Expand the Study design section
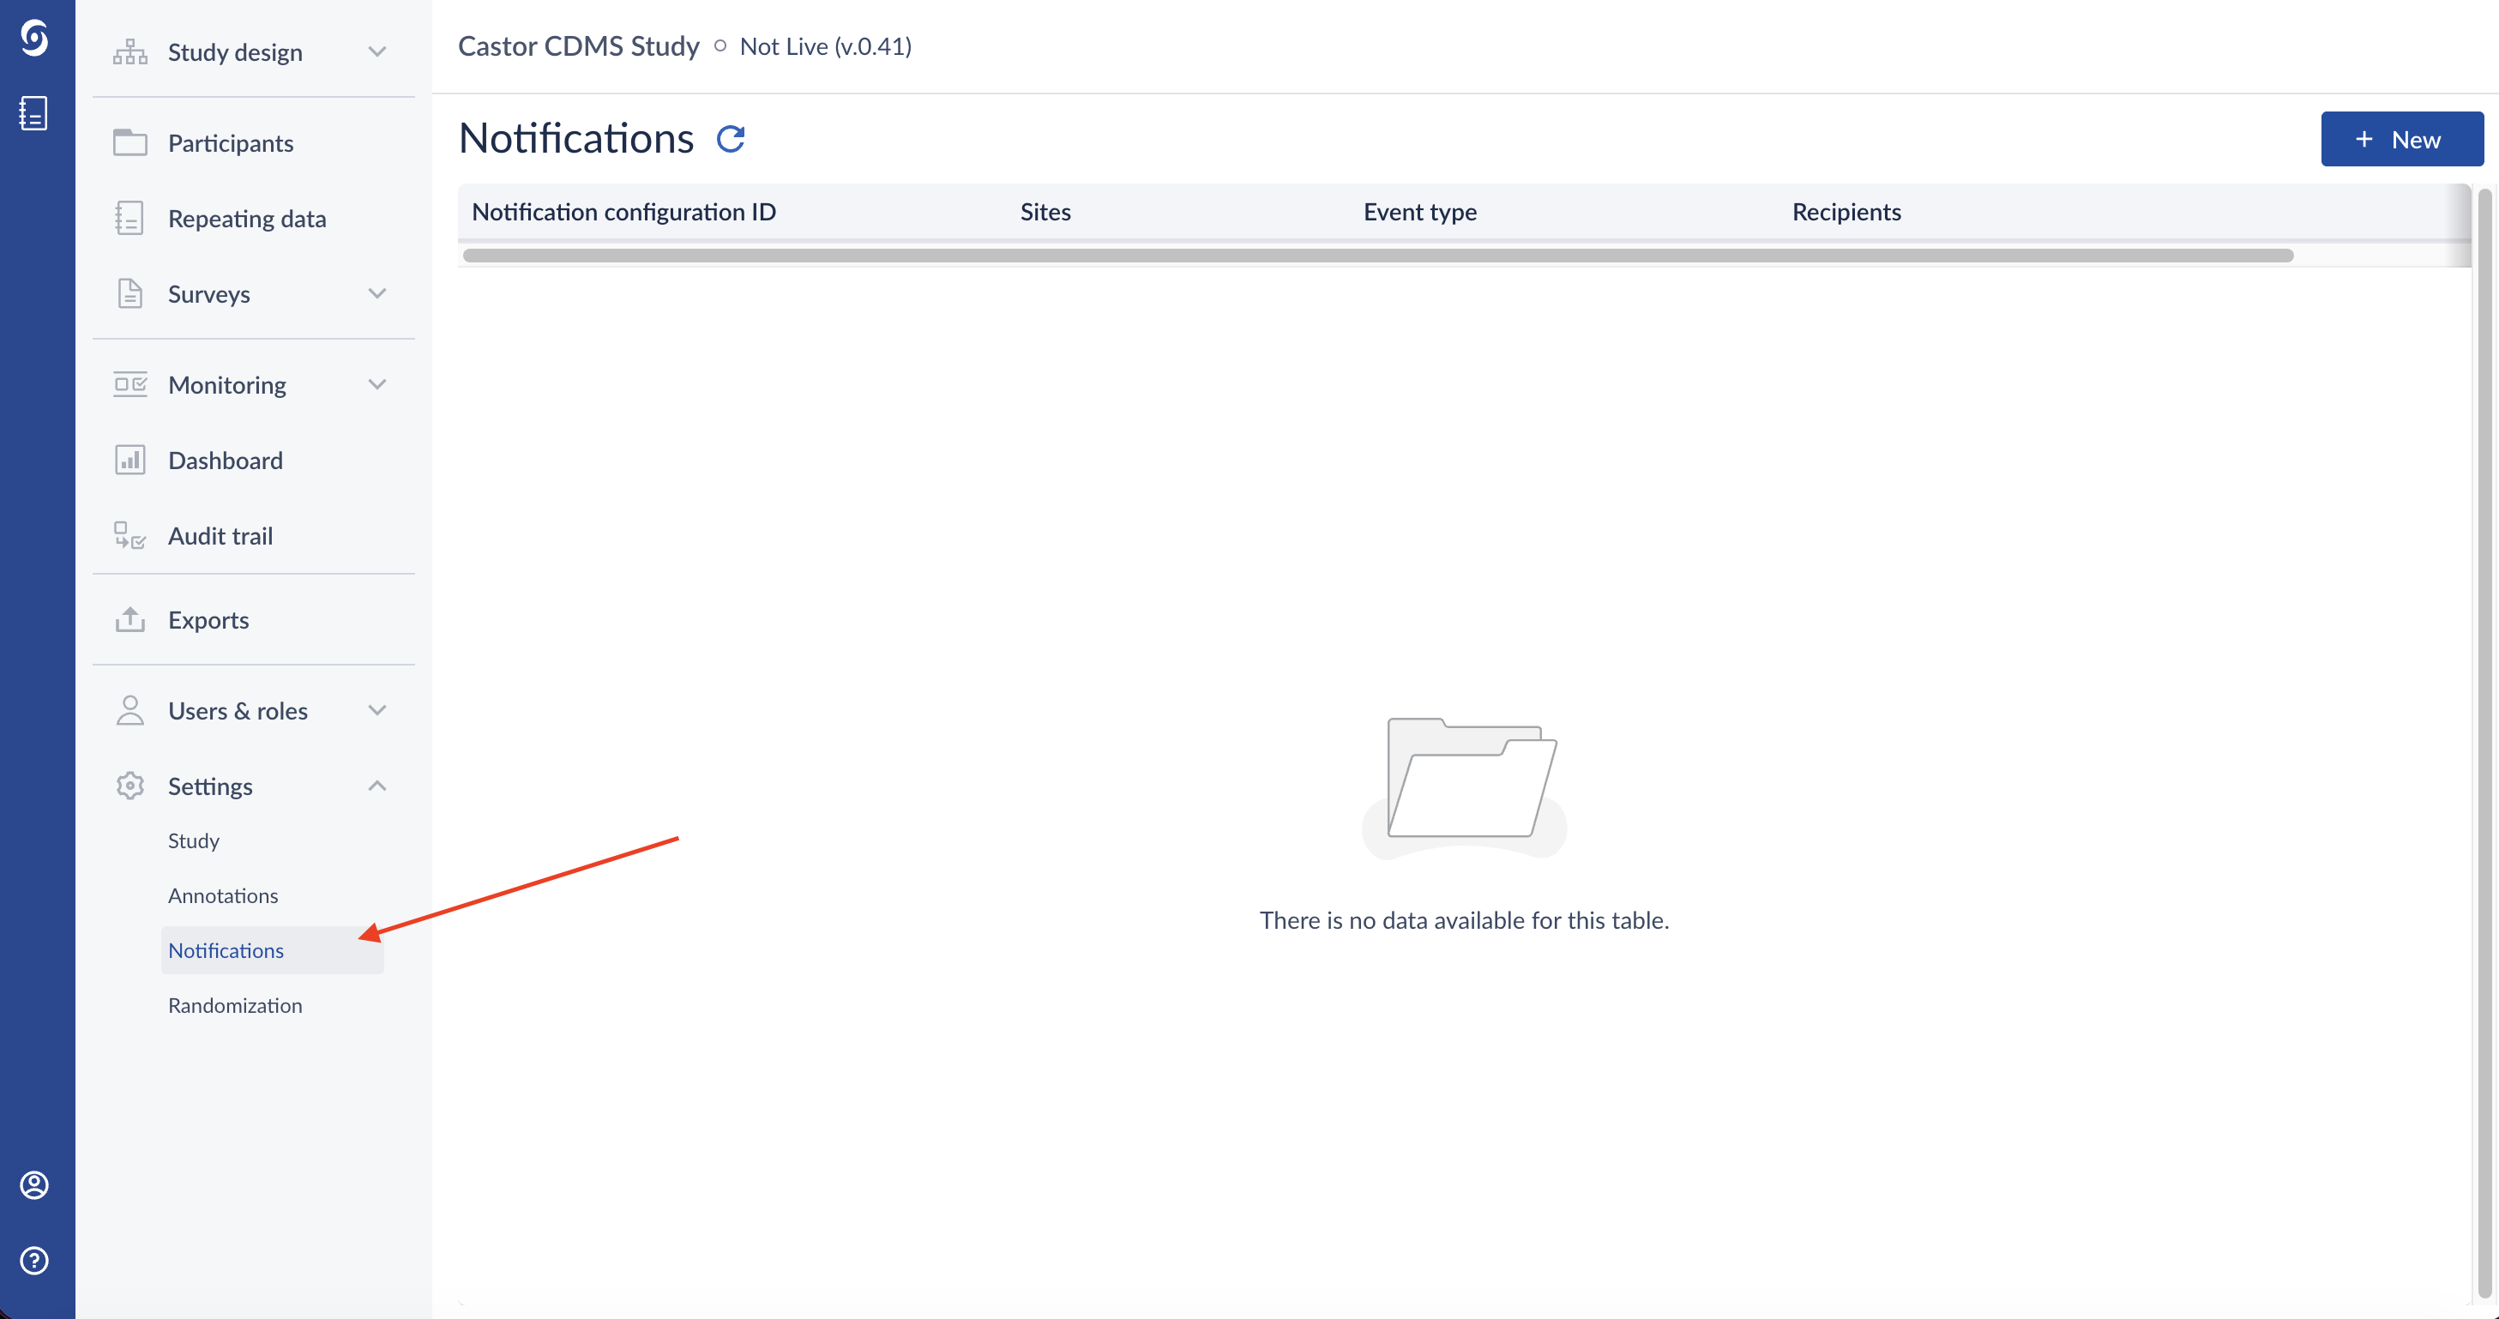2499x1319 pixels. 377,51
